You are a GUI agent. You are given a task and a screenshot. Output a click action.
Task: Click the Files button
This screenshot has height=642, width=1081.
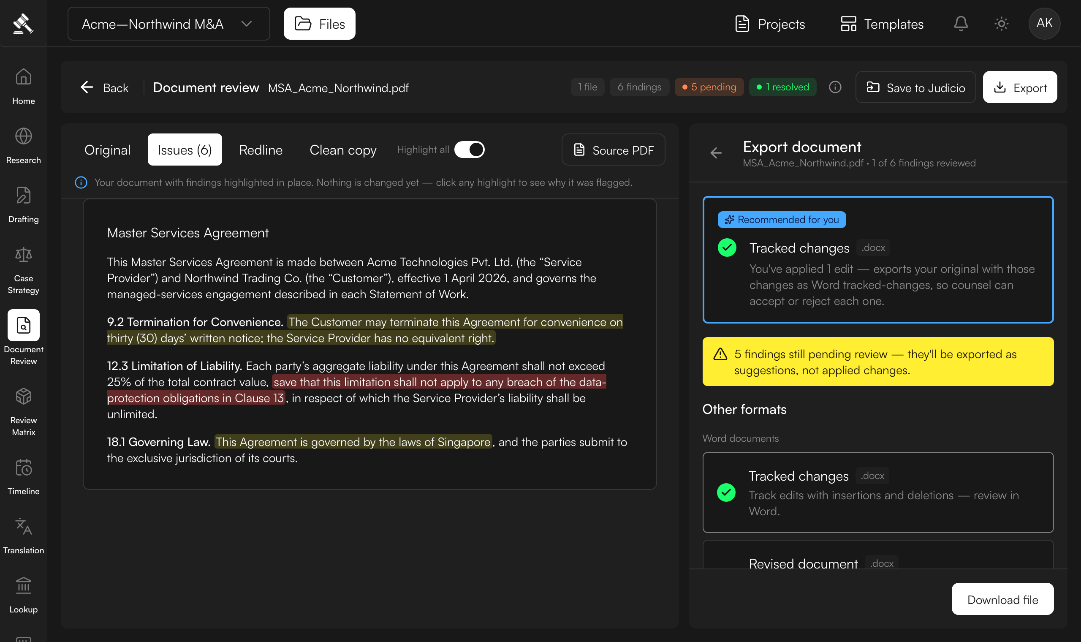point(320,24)
